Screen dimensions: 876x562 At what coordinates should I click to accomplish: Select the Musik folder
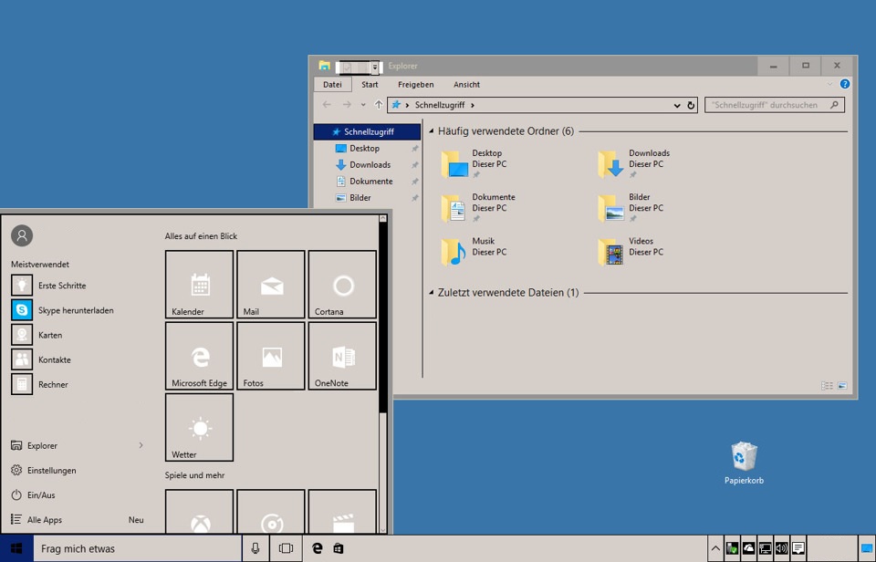474,252
